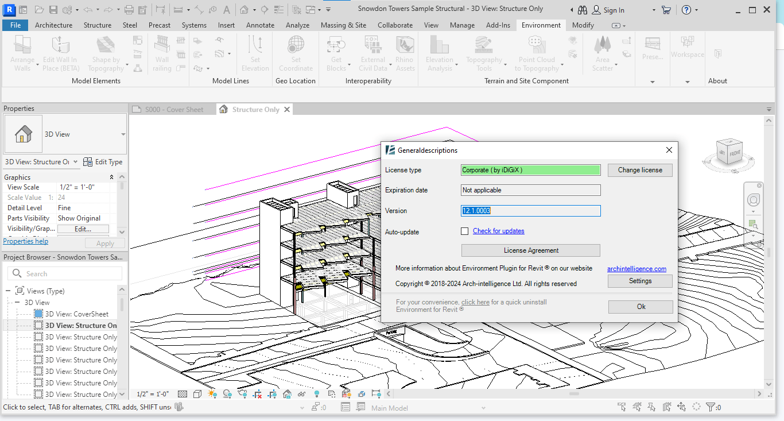
Task: Open the Default 3D View house icon
Action: [244, 10]
